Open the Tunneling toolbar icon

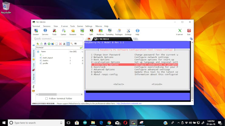110,32
